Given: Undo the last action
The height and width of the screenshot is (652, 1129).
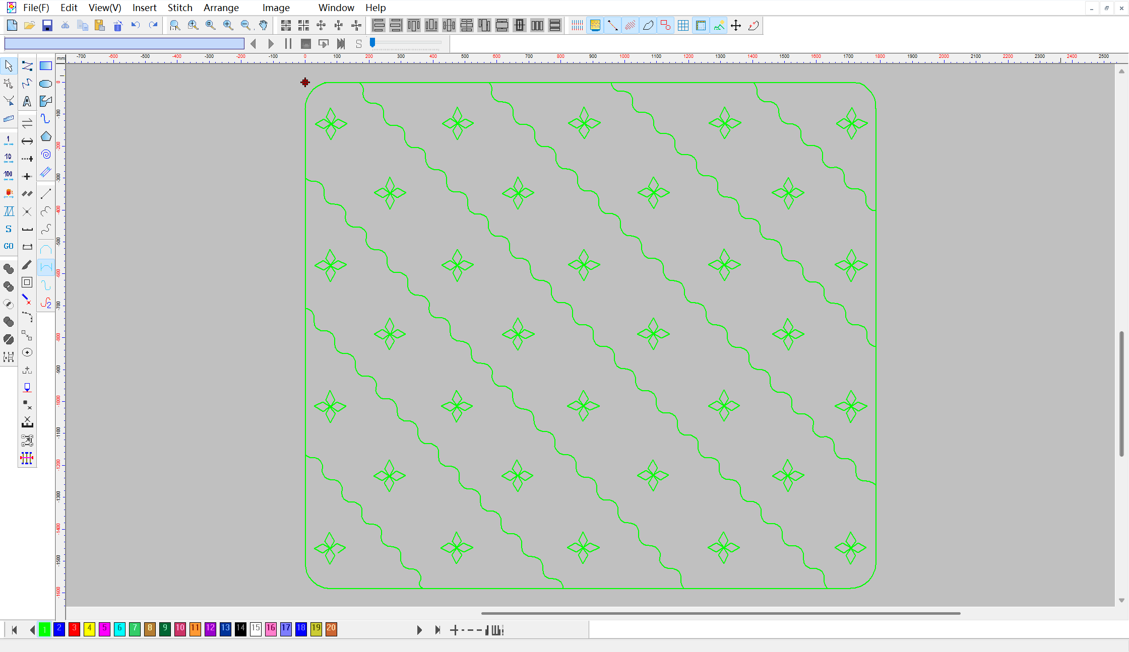Looking at the screenshot, I should (x=136, y=25).
